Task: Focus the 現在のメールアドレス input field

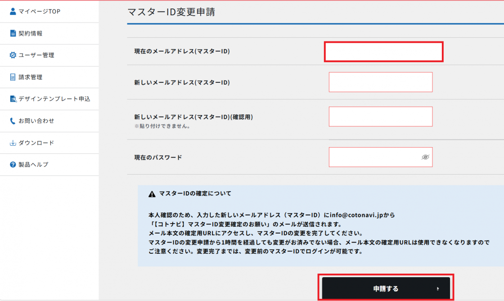Action: pyautogui.click(x=384, y=52)
